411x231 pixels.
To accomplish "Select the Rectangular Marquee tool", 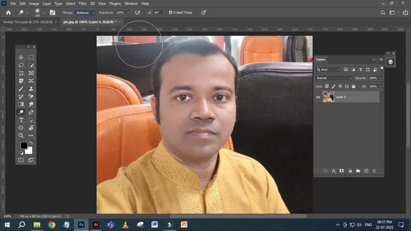I will point(31,57).
